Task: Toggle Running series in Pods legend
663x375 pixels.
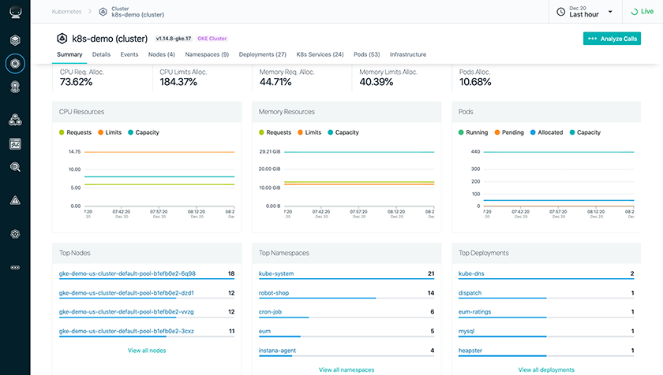Action: tap(473, 132)
